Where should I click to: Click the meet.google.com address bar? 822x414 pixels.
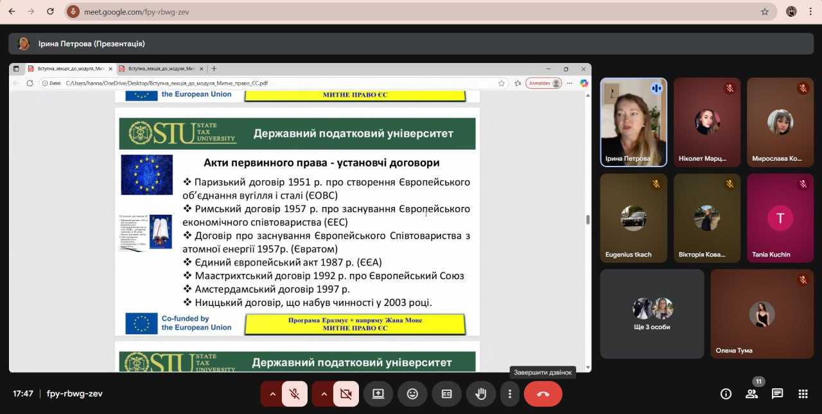coord(411,12)
